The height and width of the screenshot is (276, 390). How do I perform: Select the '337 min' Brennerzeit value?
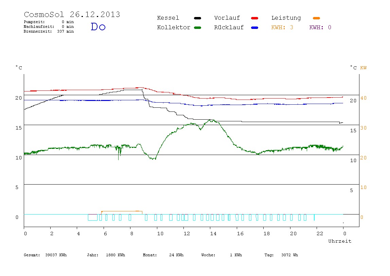click(66, 31)
